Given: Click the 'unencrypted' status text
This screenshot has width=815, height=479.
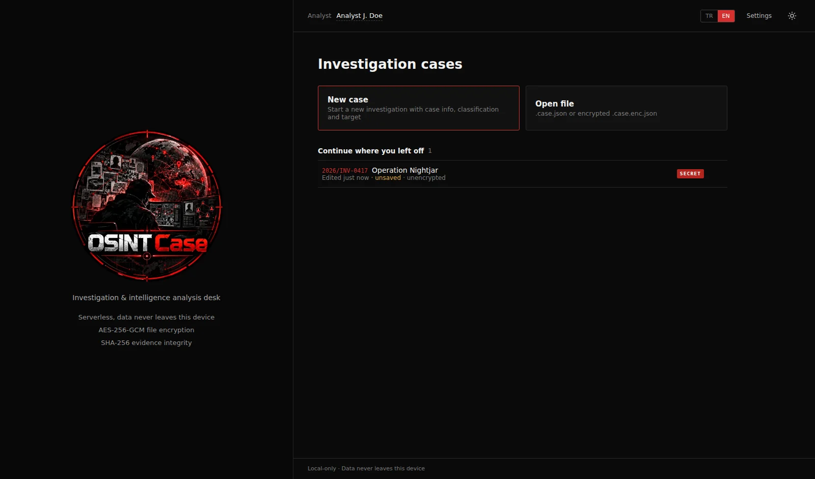Looking at the screenshot, I should [426, 178].
